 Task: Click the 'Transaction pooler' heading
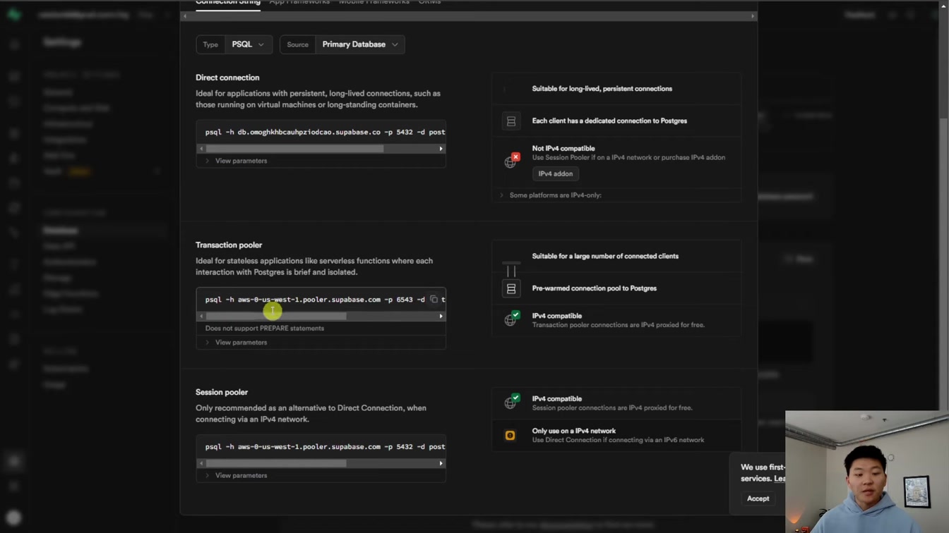pos(229,245)
